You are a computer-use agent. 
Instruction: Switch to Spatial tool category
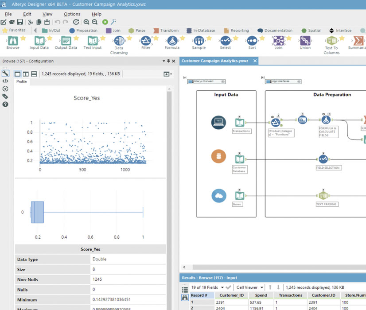coord(311,31)
